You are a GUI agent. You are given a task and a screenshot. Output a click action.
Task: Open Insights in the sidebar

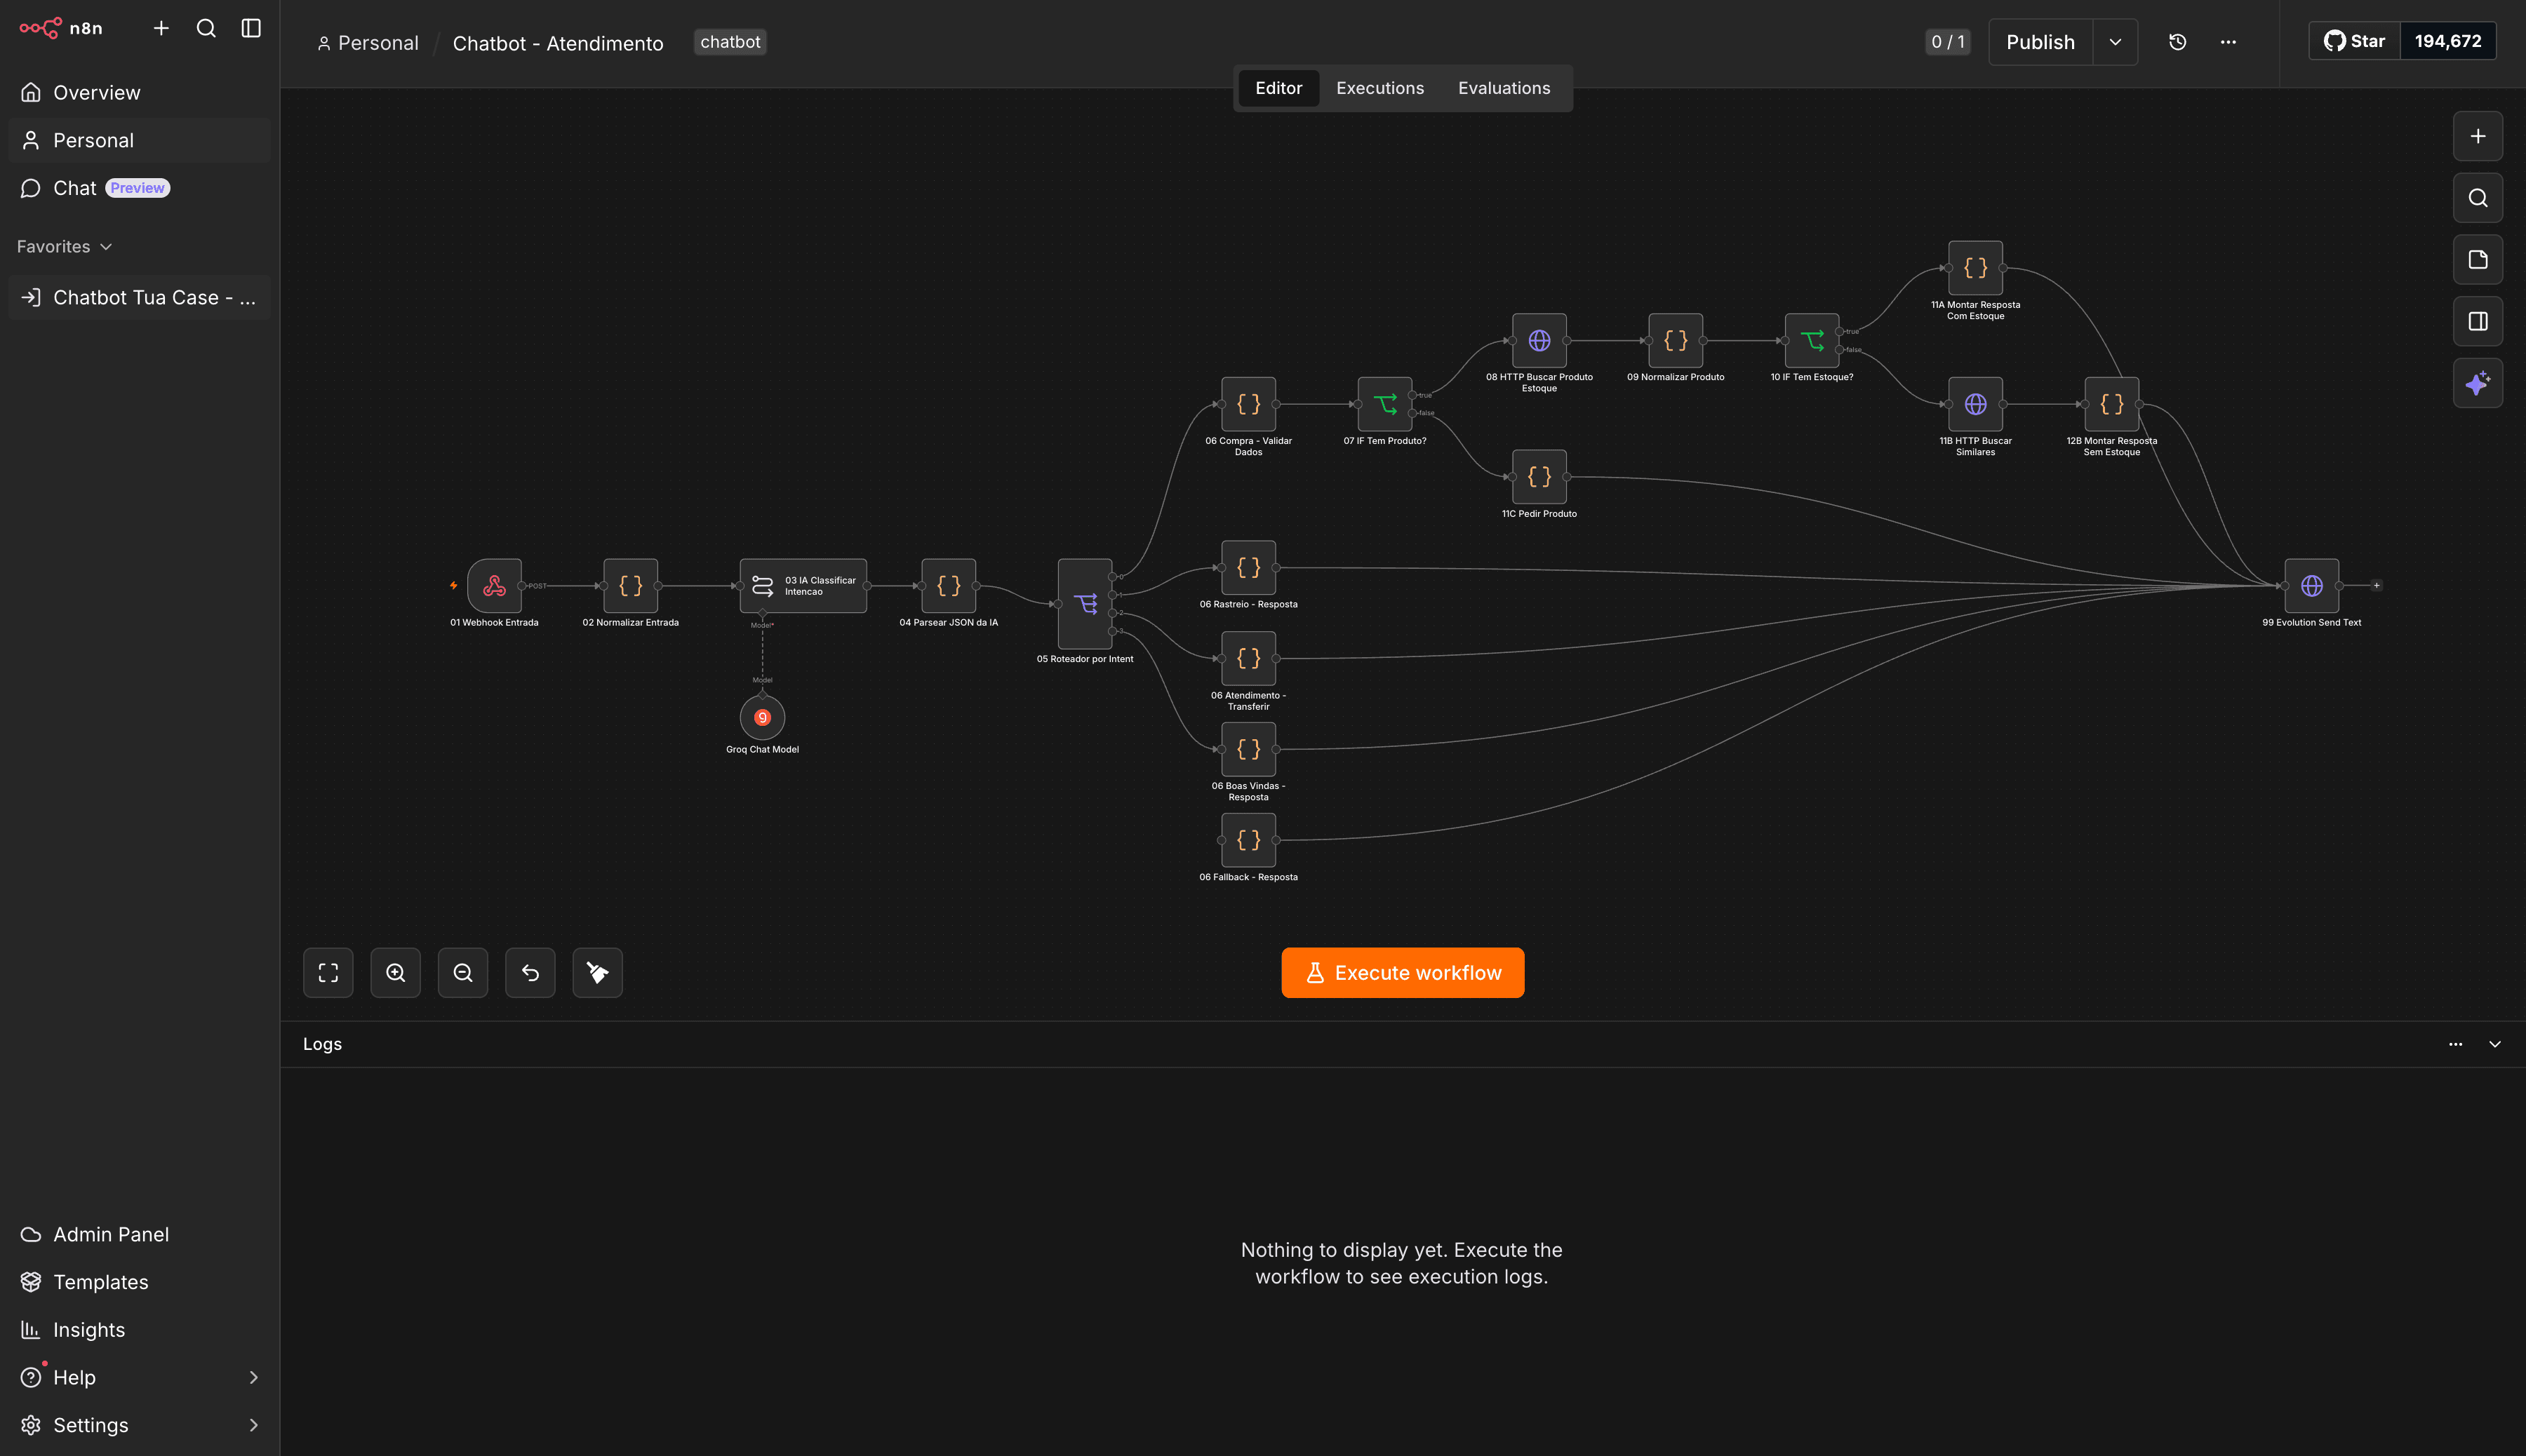point(140,1330)
